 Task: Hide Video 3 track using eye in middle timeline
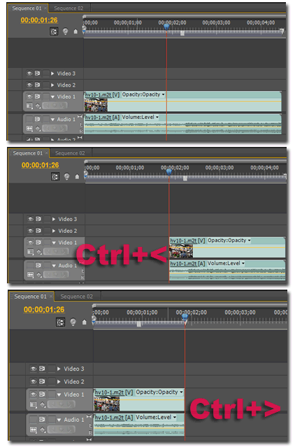point(31,219)
